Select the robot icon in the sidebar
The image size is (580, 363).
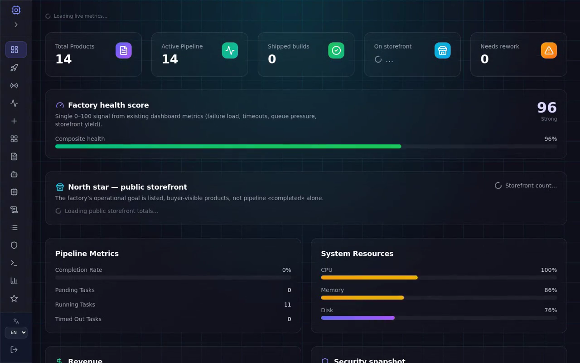click(x=14, y=174)
